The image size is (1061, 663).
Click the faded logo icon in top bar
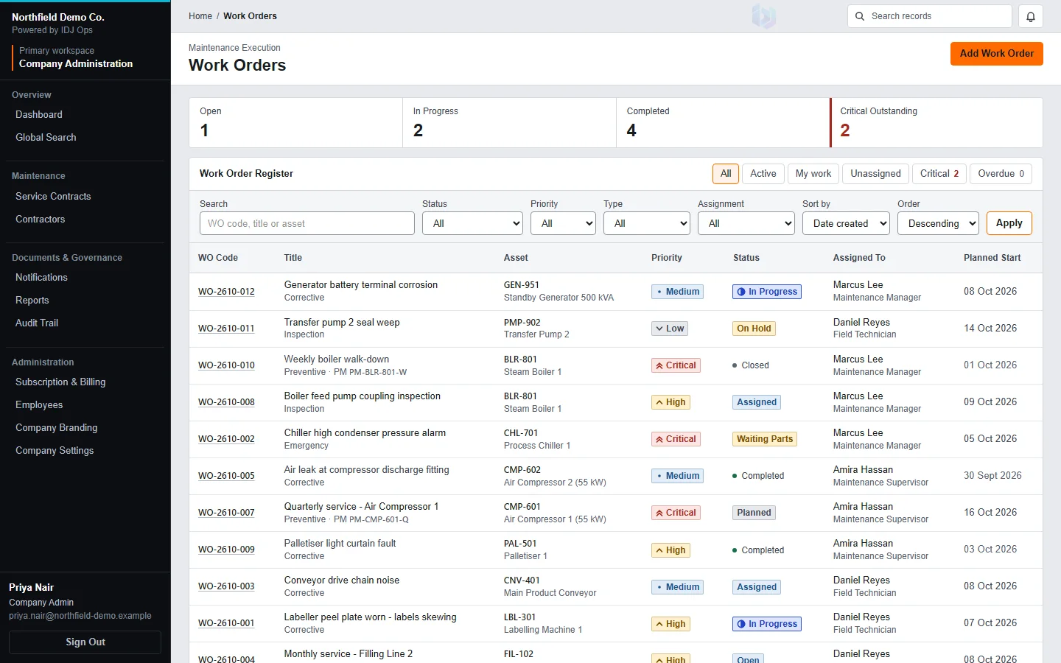(x=764, y=16)
